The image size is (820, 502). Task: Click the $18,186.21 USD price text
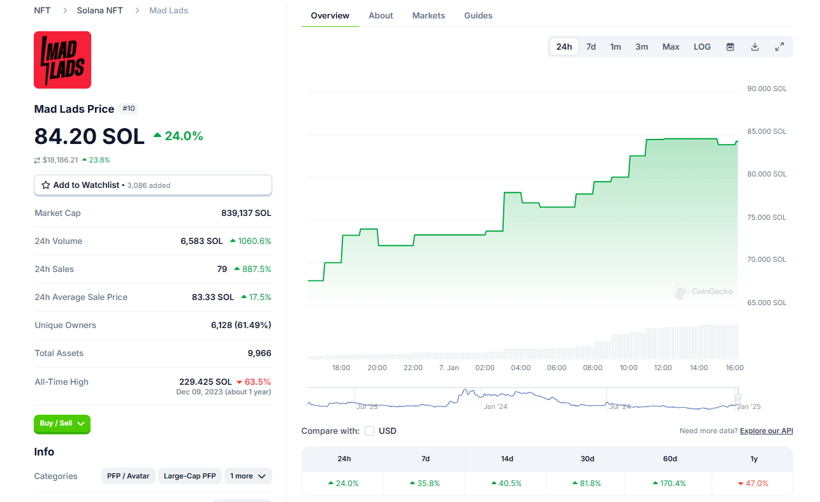(x=60, y=160)
